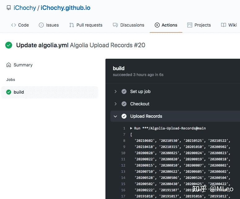The image size is (240, 199).
Task: Click the '20210522' log entry
Action: (218, 141)
